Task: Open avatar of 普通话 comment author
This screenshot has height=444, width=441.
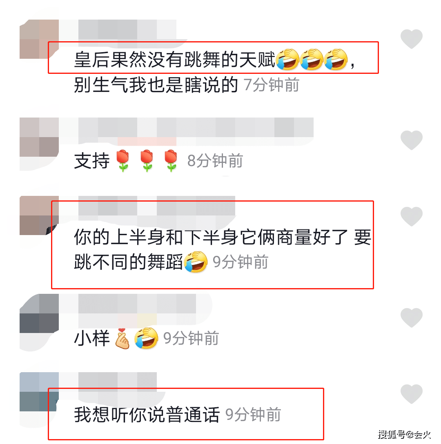Action: [x=39, y=392]
